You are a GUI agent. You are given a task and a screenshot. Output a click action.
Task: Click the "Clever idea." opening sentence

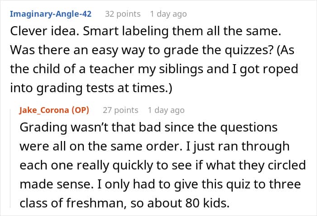pyautogui.click(x=44, y=31)
